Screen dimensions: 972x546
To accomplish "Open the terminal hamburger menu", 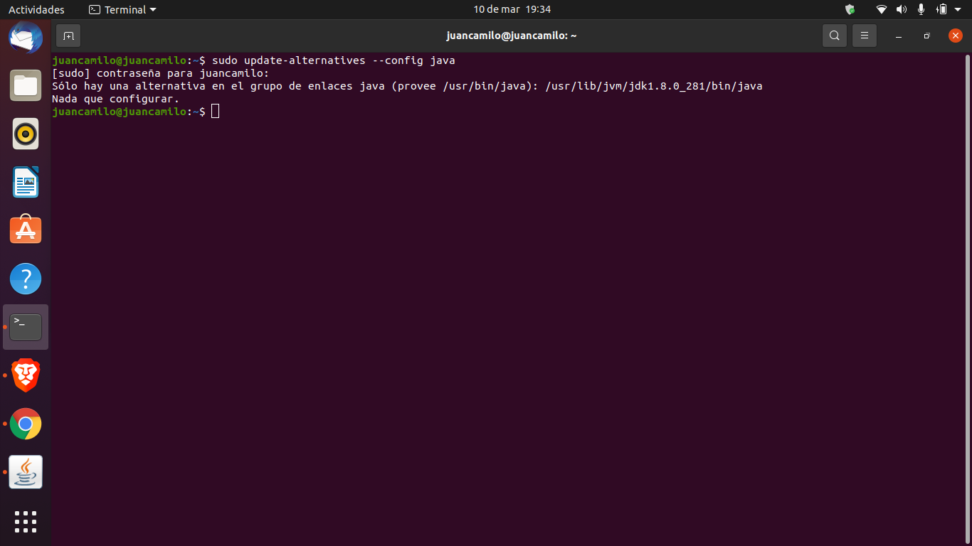I will (865, 36).
